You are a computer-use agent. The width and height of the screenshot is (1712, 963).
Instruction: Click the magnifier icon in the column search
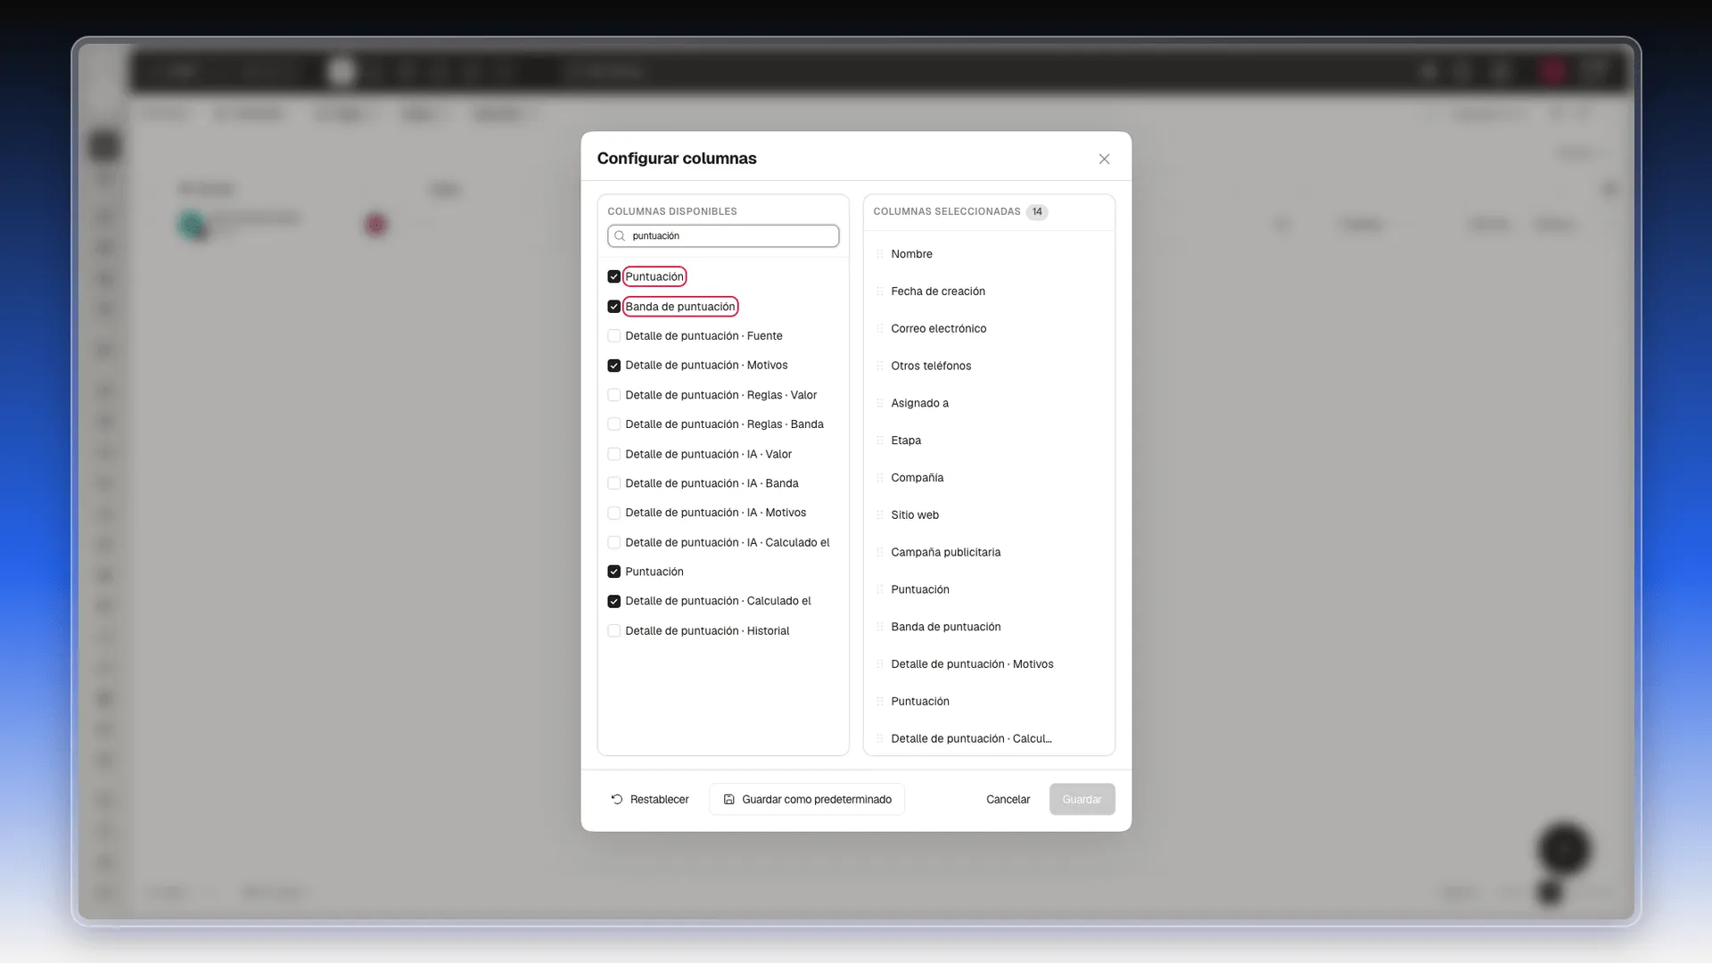(x=620, y=236)
